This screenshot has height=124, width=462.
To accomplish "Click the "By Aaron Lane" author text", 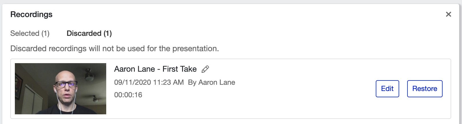I will pos(212,82).
